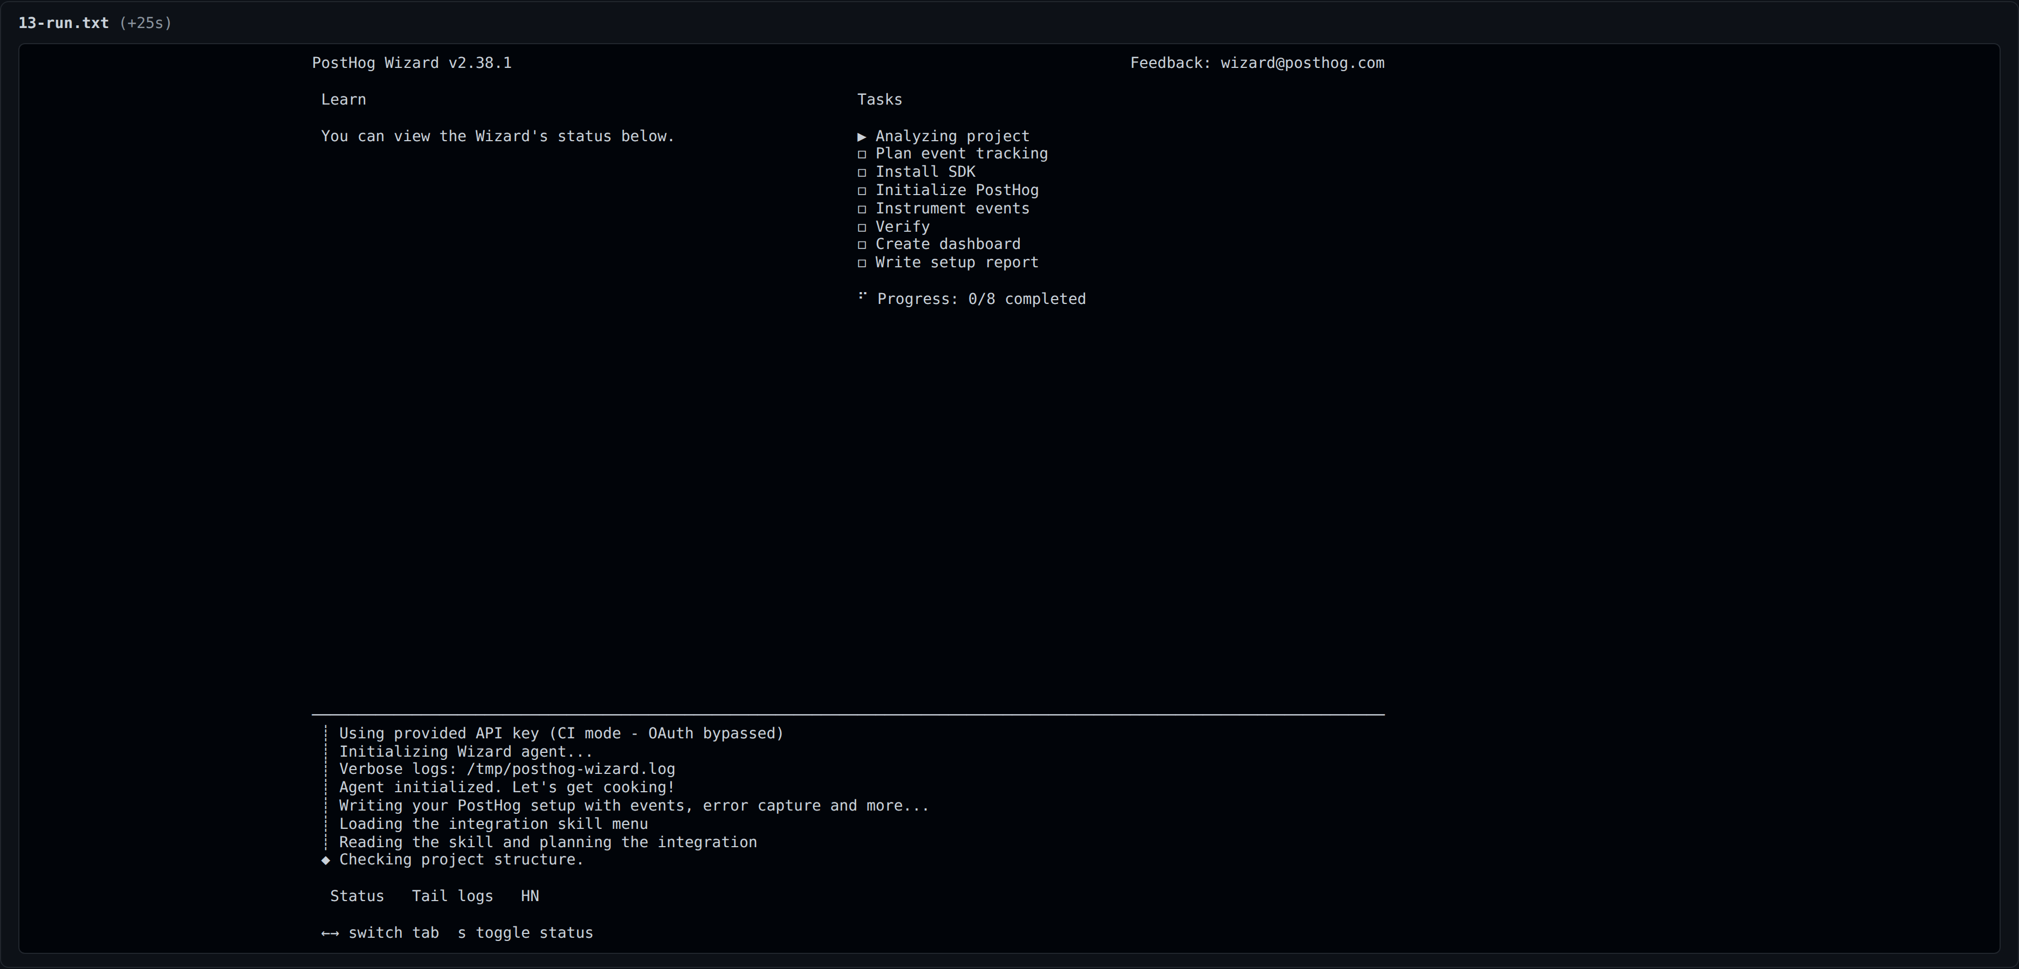Click the /tmp/posthog-wizard.log path

[x=571, y=769]
